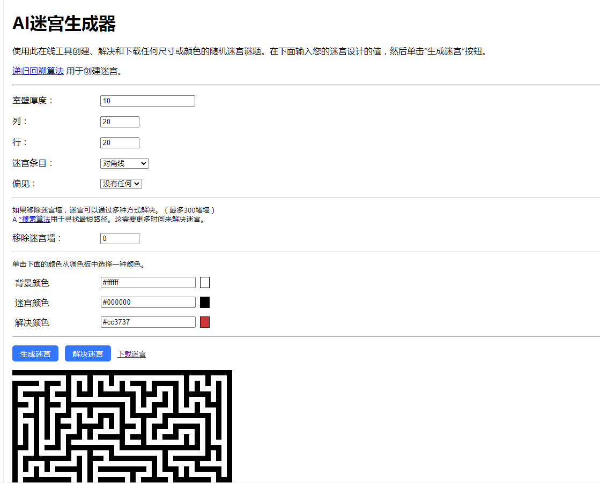Select 对角线 in the maze entry combo box

click(x=124, y=163)
